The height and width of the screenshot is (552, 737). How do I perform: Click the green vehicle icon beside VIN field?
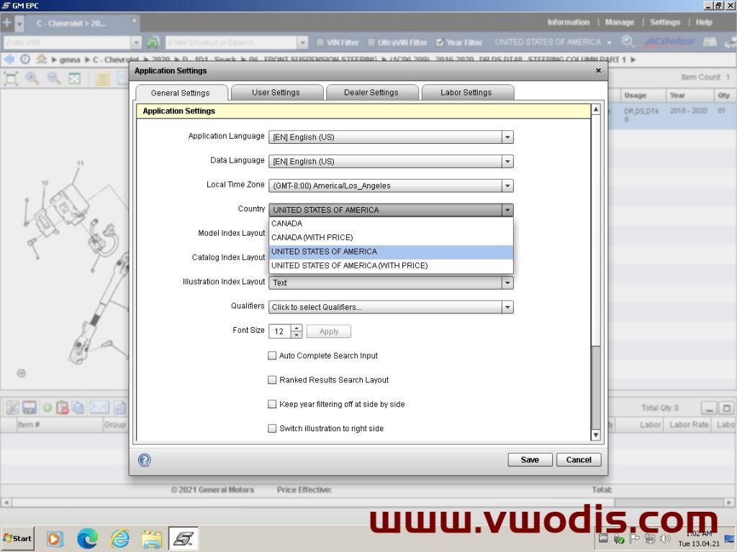(153, 42)
